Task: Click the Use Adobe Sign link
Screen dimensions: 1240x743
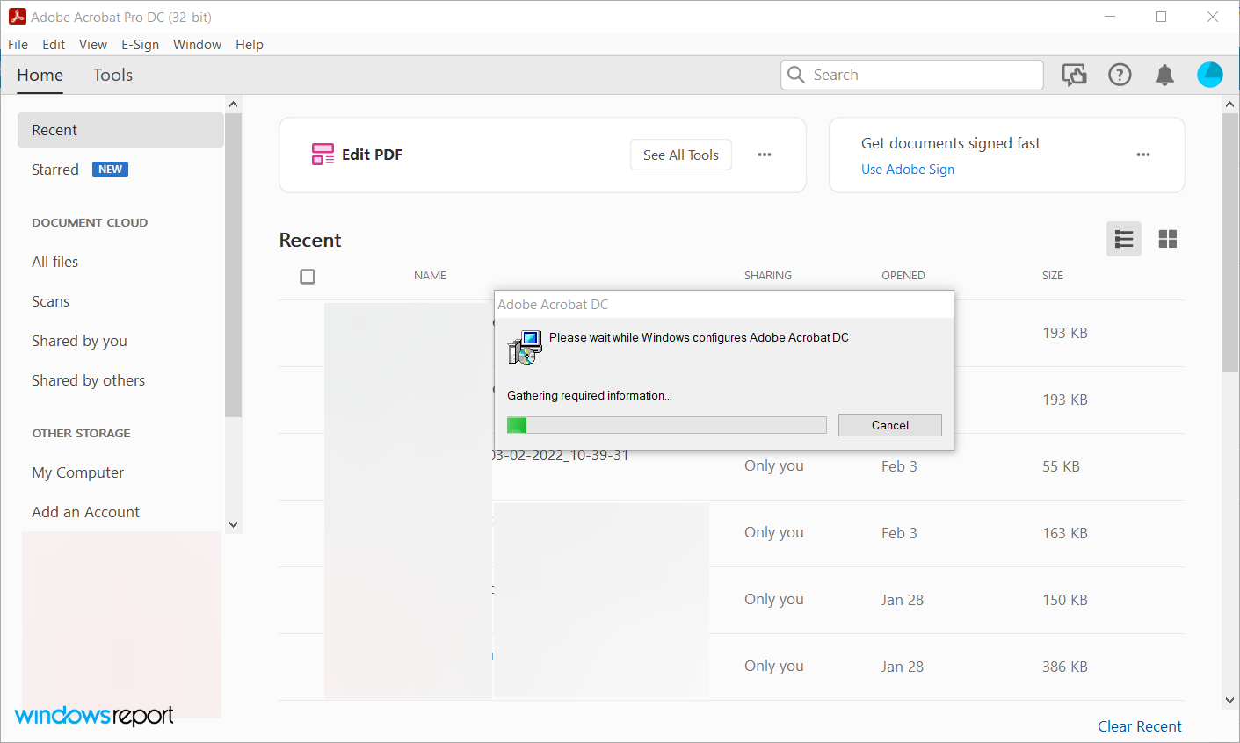Action: pos(908,170)
